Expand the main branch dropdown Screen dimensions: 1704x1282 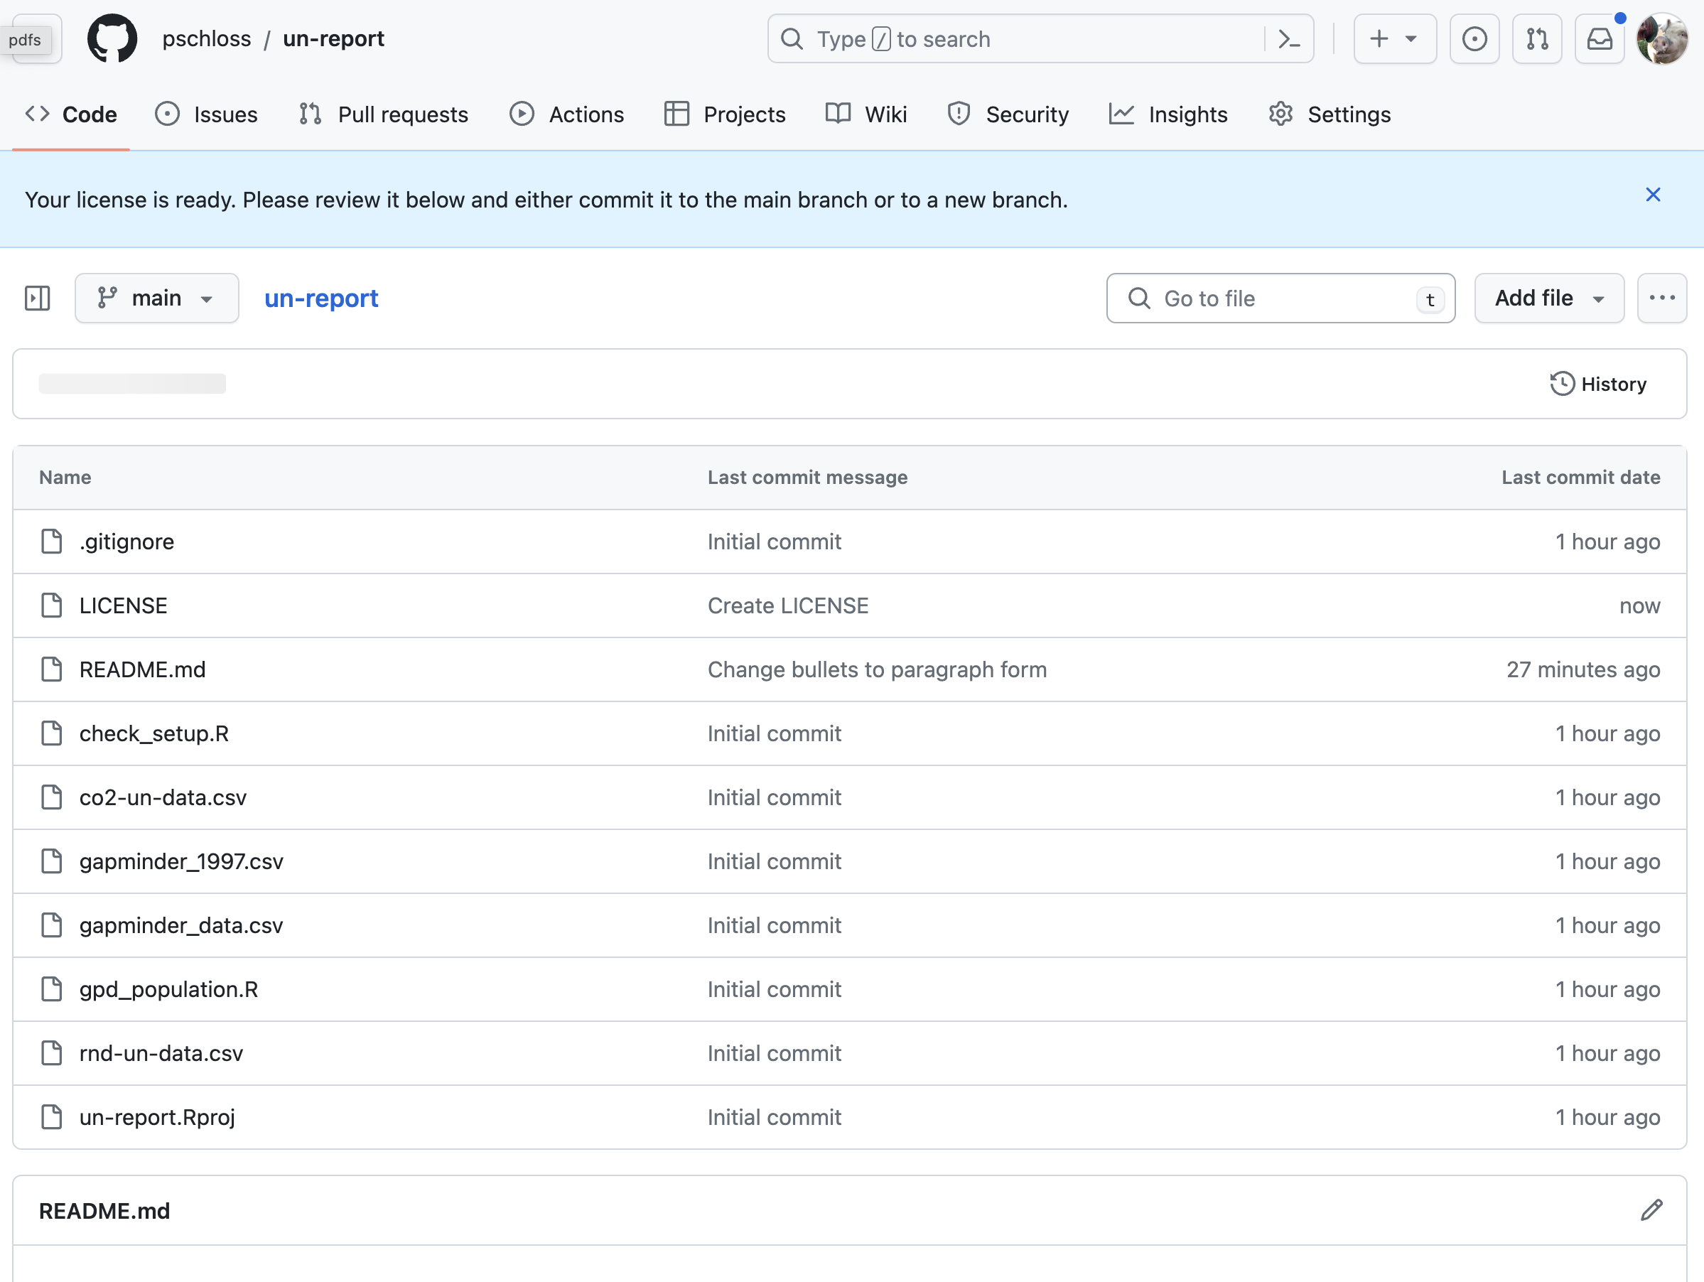pyautogui.click(x=156, y=298)
